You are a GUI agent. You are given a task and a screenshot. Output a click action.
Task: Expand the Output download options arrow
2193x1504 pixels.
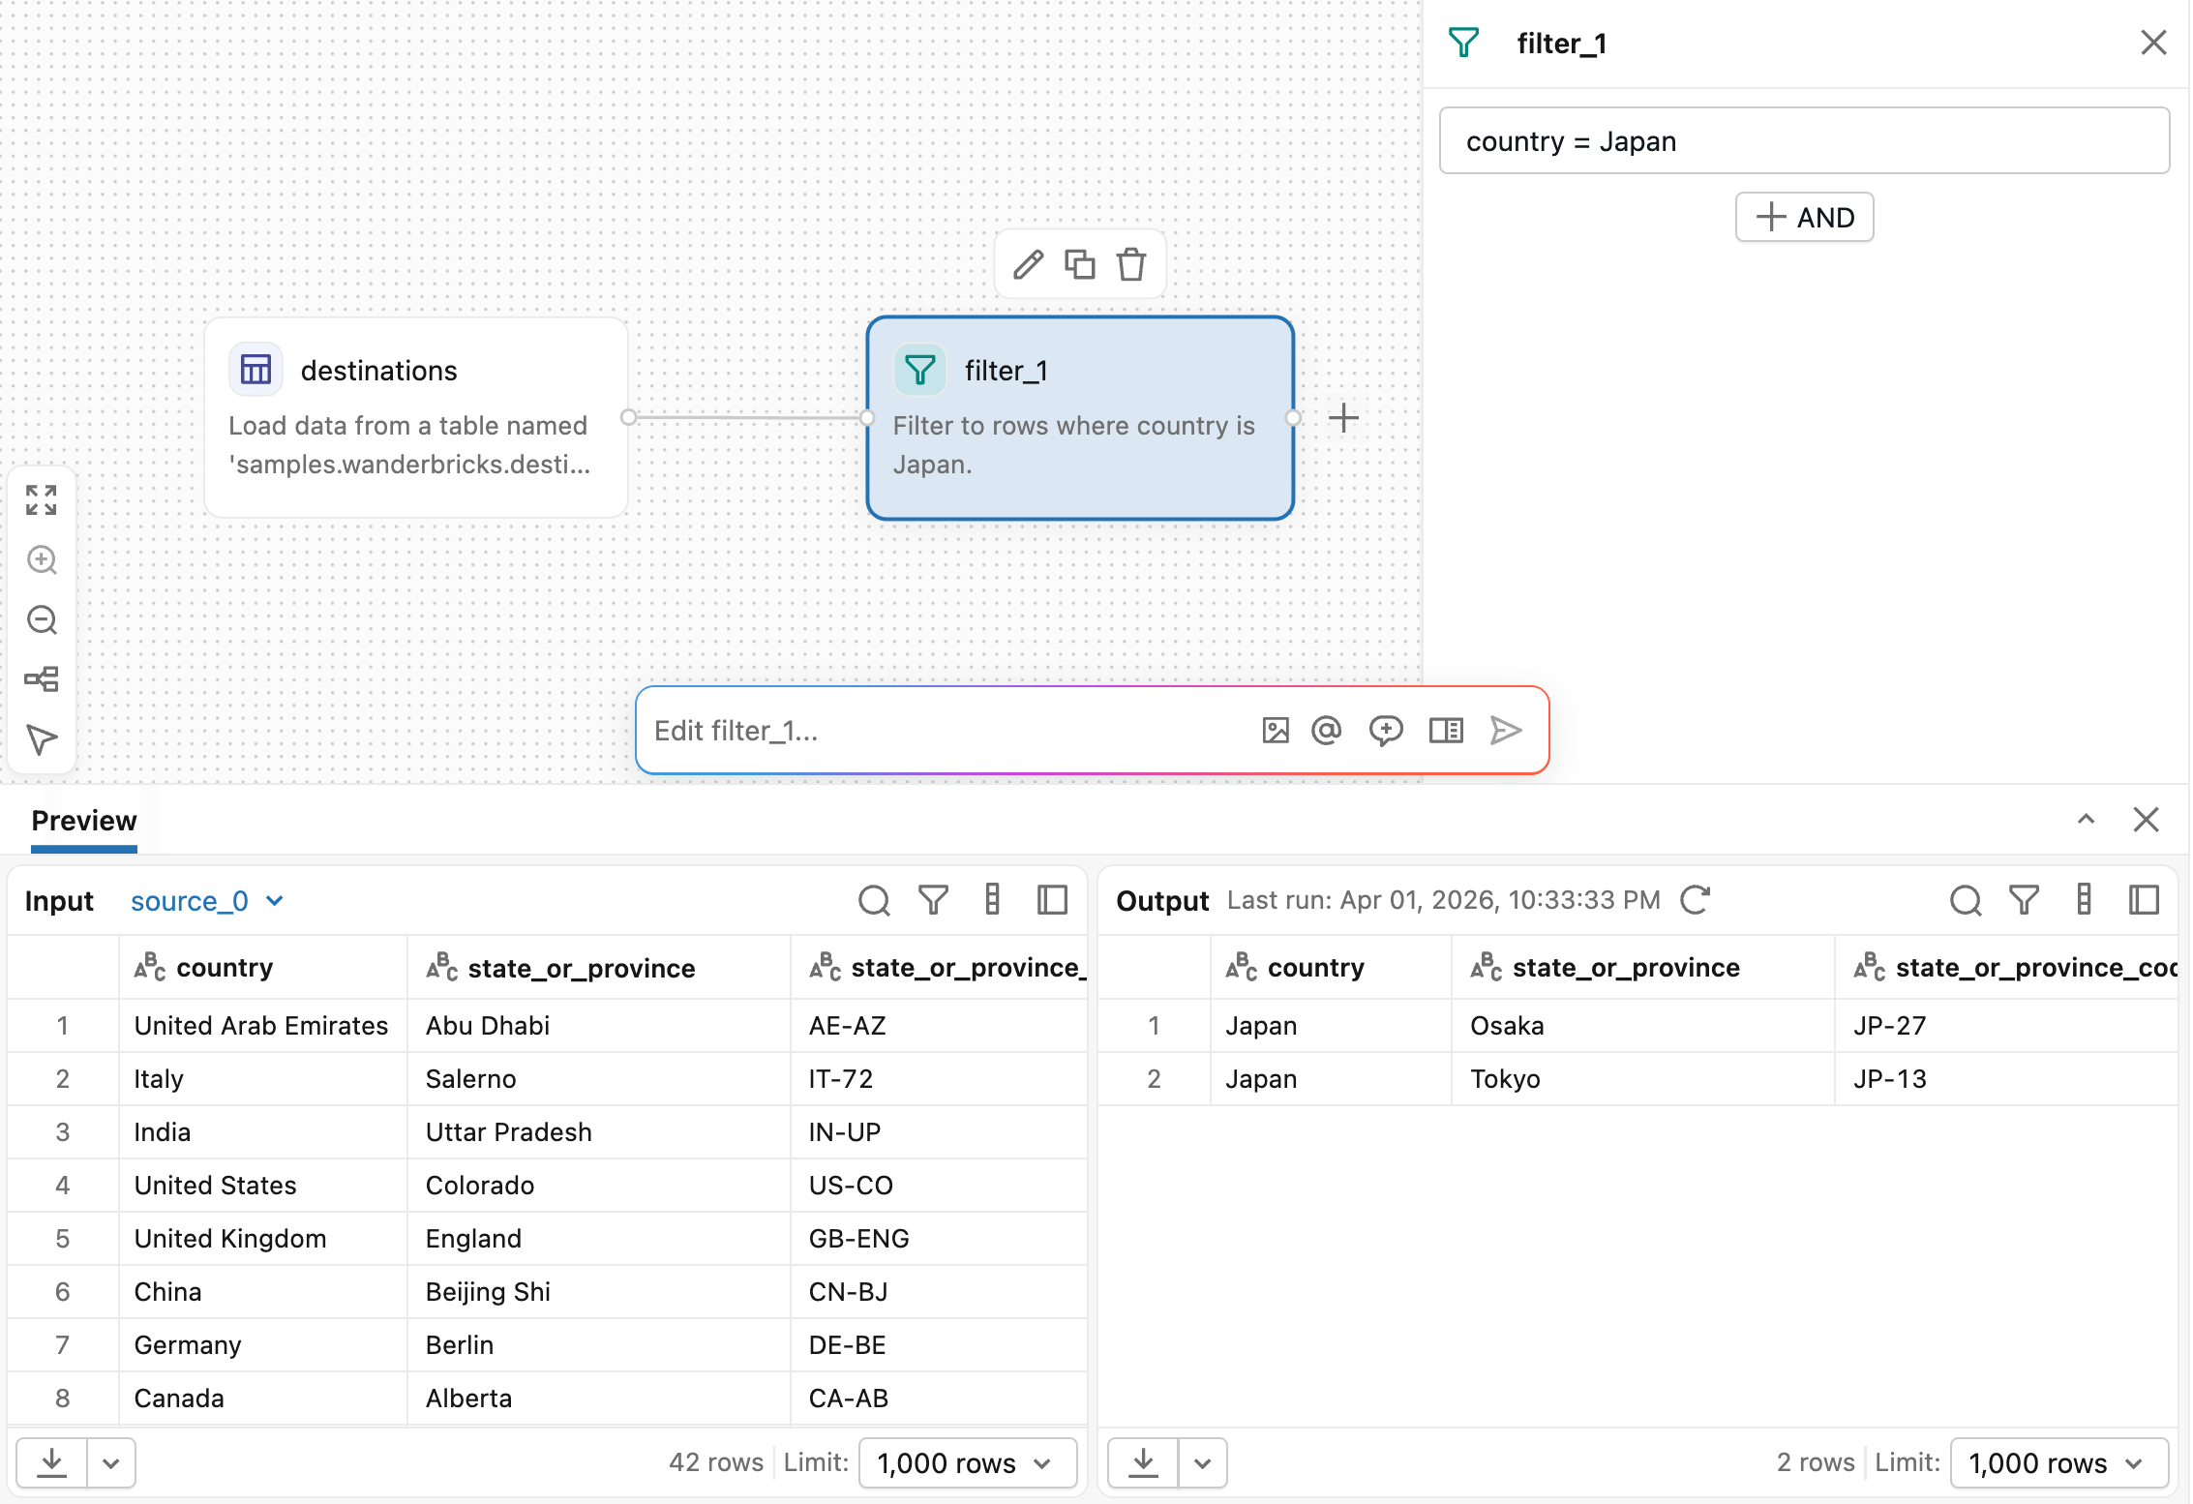point(1202,1462)
